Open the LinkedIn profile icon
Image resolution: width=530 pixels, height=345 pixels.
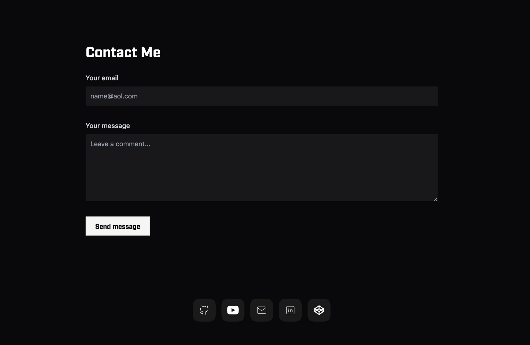(x=290, y=310)
